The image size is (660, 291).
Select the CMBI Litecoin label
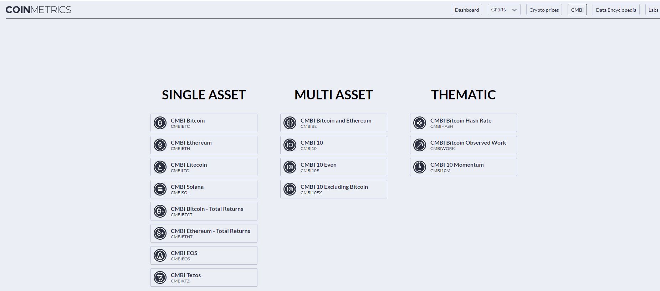(189, 165)
